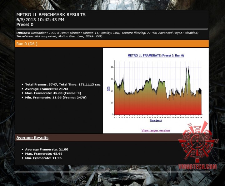
Task: Select the Average Results heading
Action: pyautogui.click(x=32, y=138)
